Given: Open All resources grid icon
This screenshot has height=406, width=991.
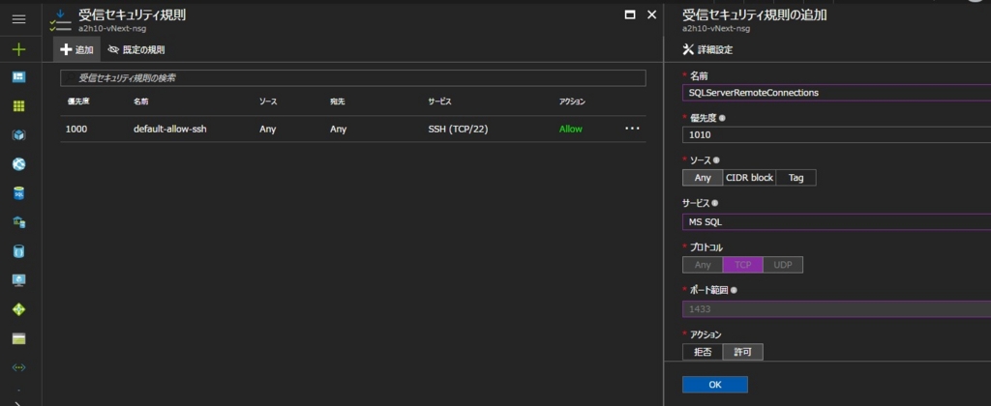Looking at the screenshot, I should [19, 106].
